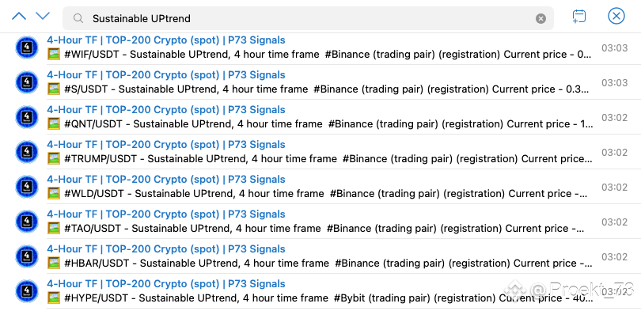The height and width of the screenshot is (311, 641).
Task: Go to previous search result with up arrow
Action: (x=19, y=17)
